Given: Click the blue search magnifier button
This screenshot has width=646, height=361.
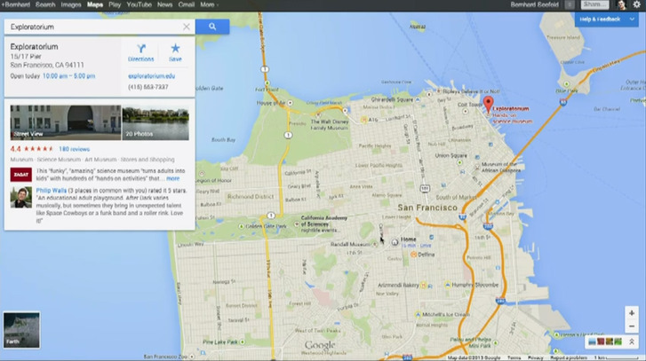Looking at the screenshot, I should point(211,27).
